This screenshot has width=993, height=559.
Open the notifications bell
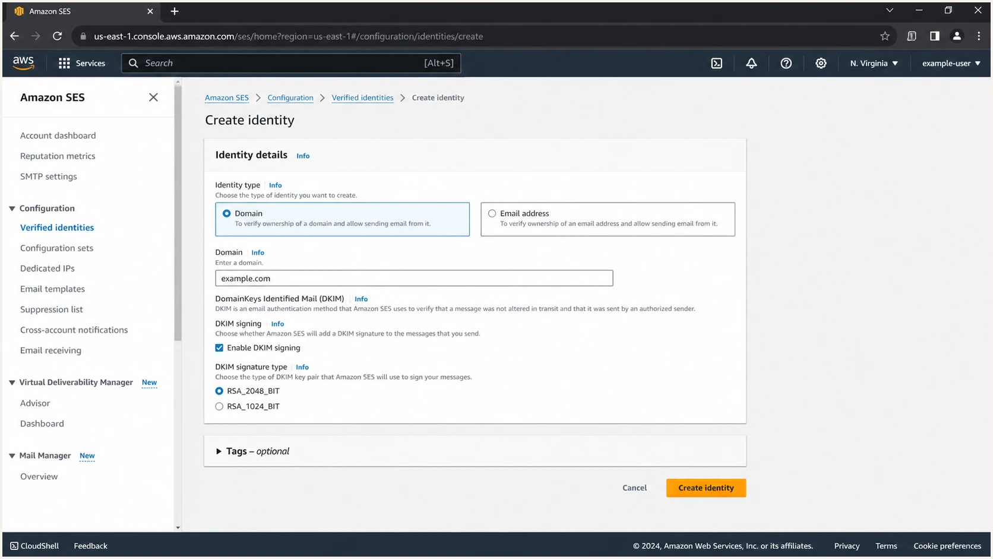[751, 63]
